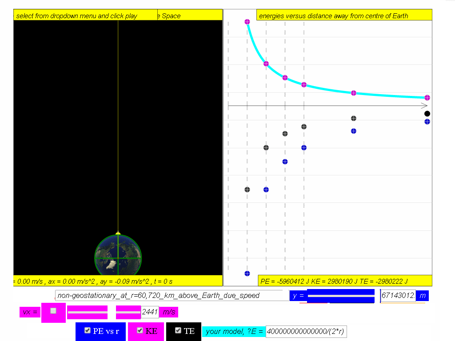Toggle the PE vs r checkbox
Screen dimensions: 455x341
[88, 330]
